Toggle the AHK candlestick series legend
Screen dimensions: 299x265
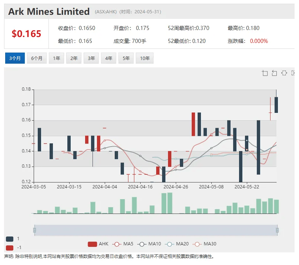[98, 244]
